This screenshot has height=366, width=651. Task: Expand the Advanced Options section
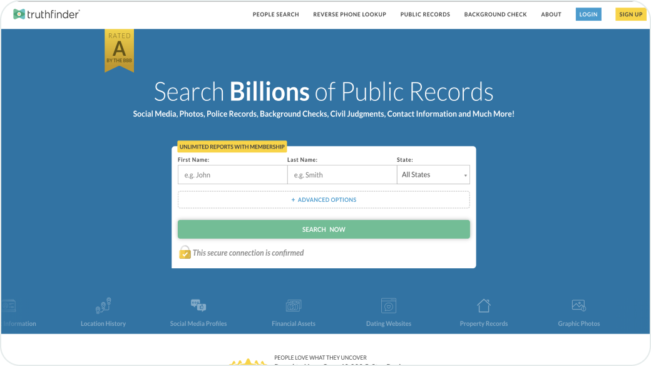pyautogui.click(x=324, y=199)
